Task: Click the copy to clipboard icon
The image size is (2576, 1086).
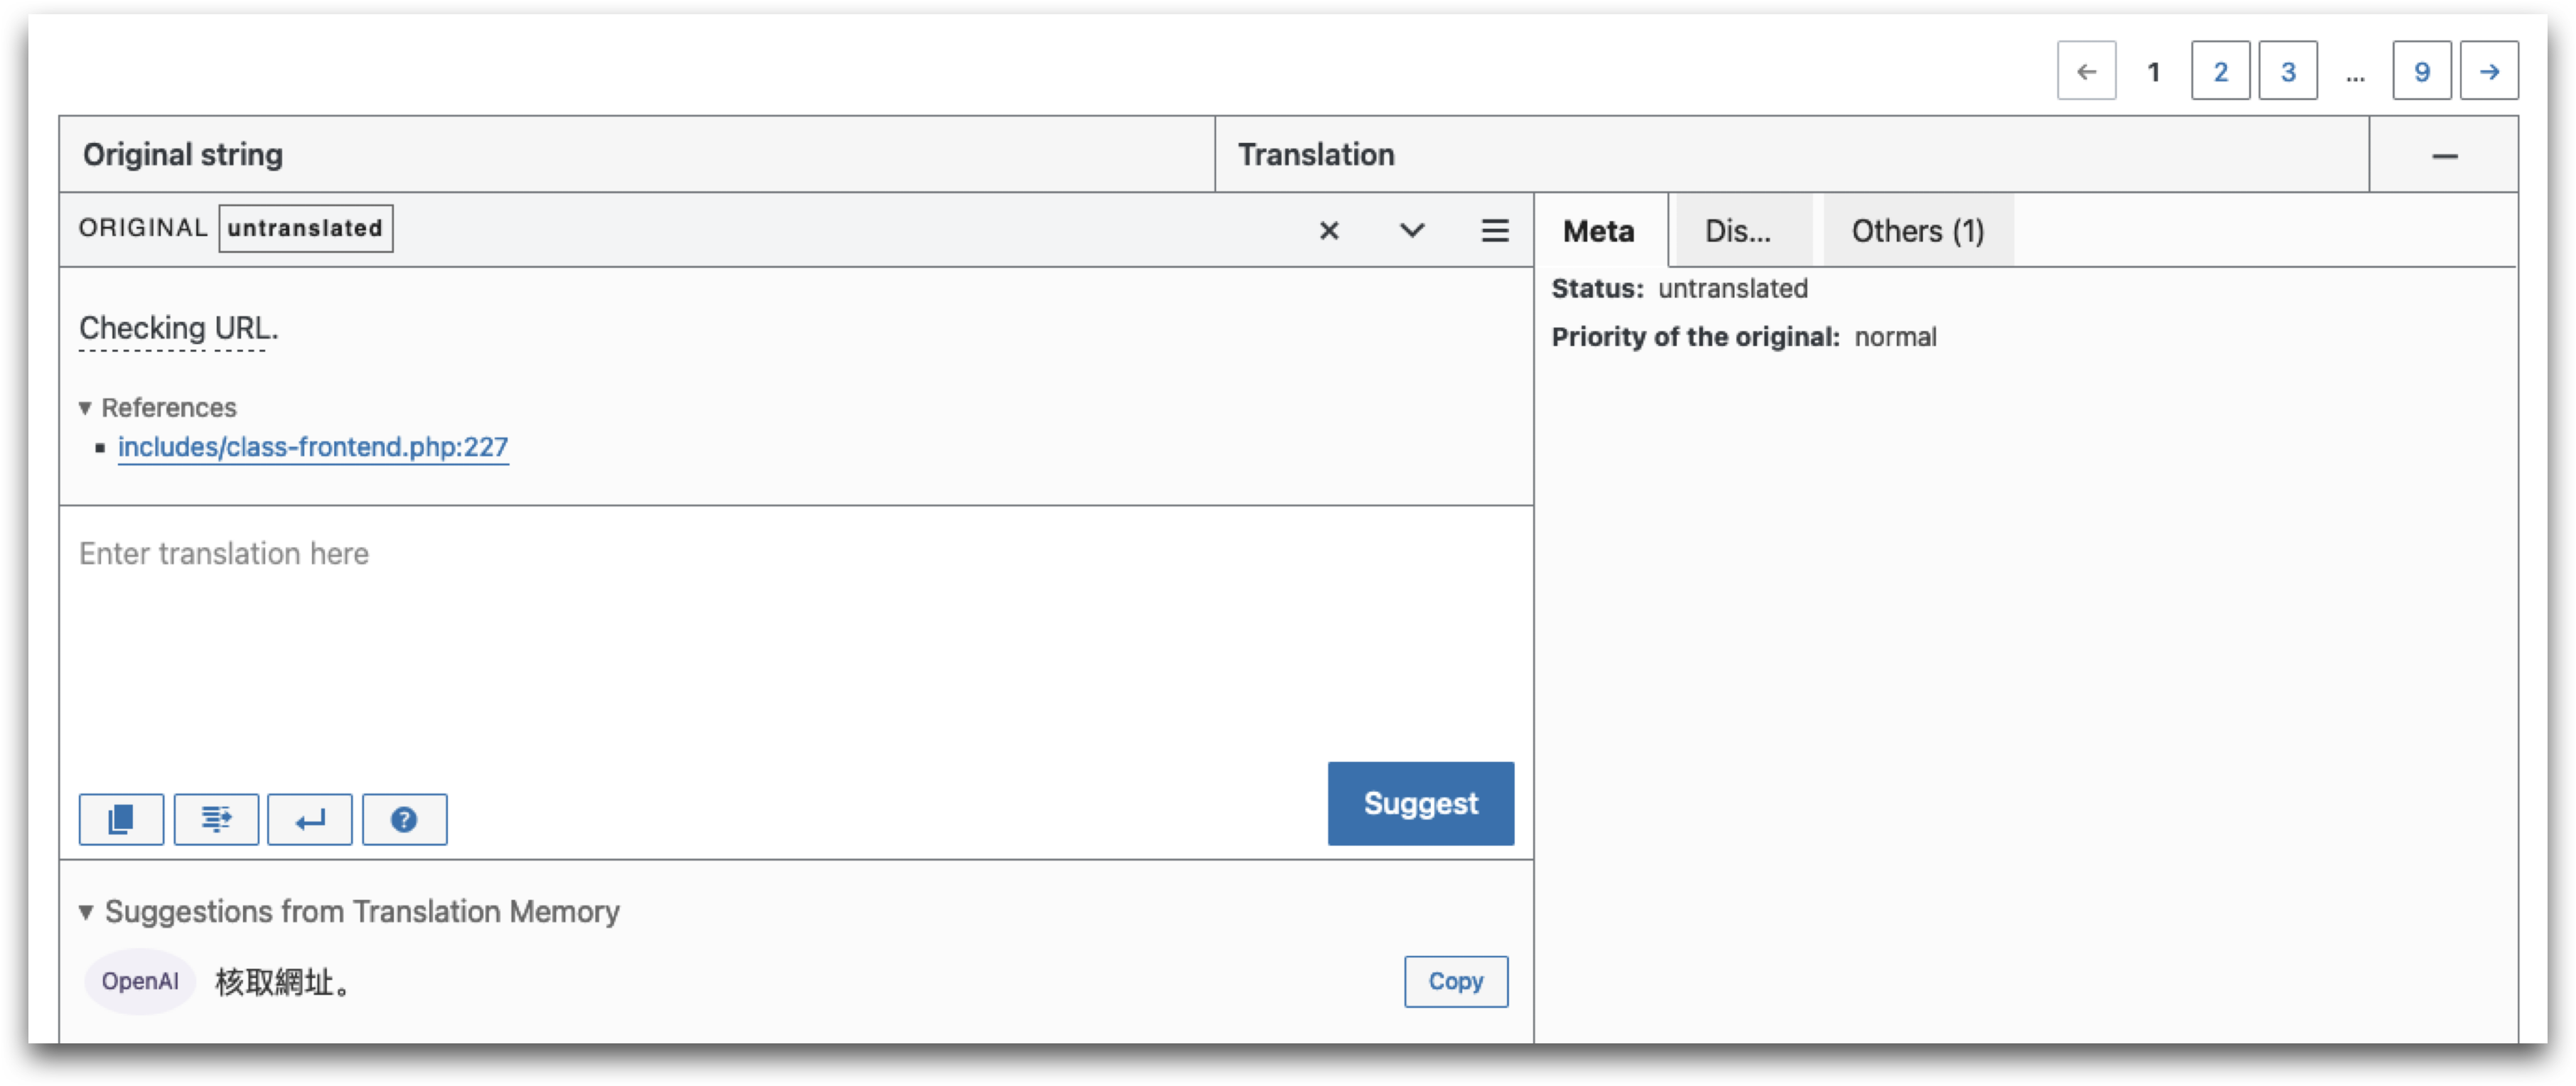Action: coord(123,818)
